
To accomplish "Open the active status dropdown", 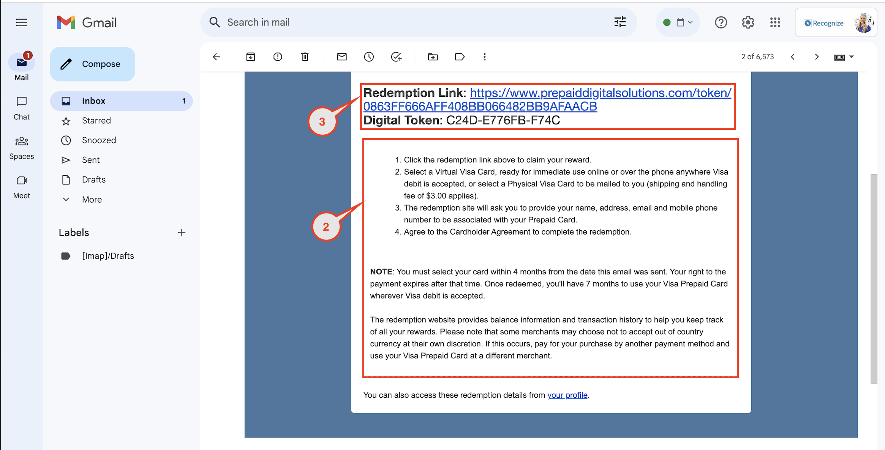I will pyautogui.click(x=678, y=22).
